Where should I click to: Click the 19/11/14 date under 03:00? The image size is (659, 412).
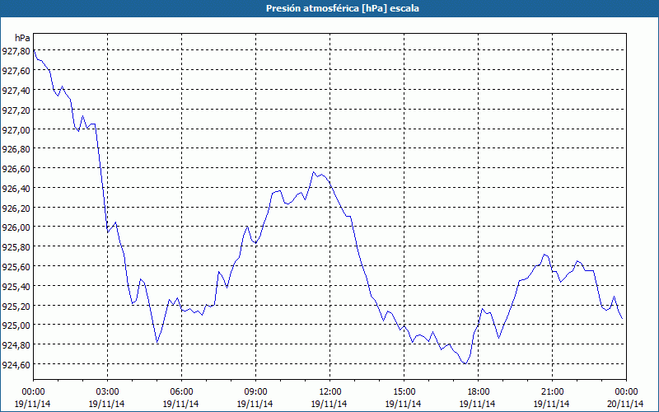point(107,404)
